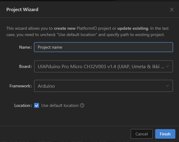Click the Project Wizard title text
The image size is (179, 142).
pos(22,10)
